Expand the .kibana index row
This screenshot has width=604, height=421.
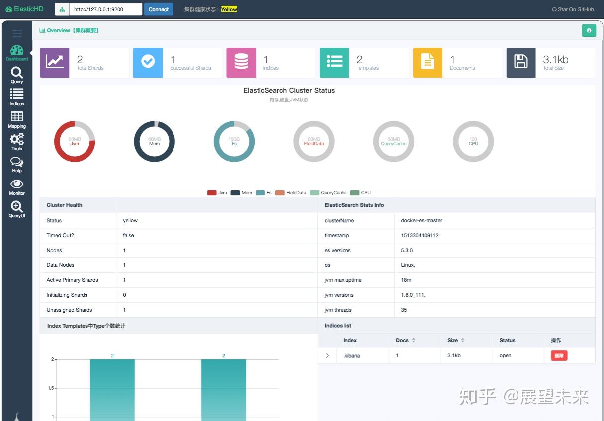click(x=327, y=355)
